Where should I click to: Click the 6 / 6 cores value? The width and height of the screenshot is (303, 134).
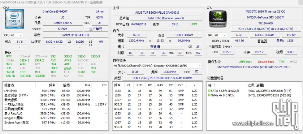pyautogui.click(x=20, y=42)
